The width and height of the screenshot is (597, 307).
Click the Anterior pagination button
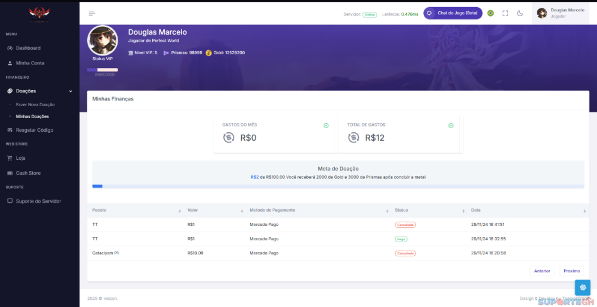click(x=542, y=271)
